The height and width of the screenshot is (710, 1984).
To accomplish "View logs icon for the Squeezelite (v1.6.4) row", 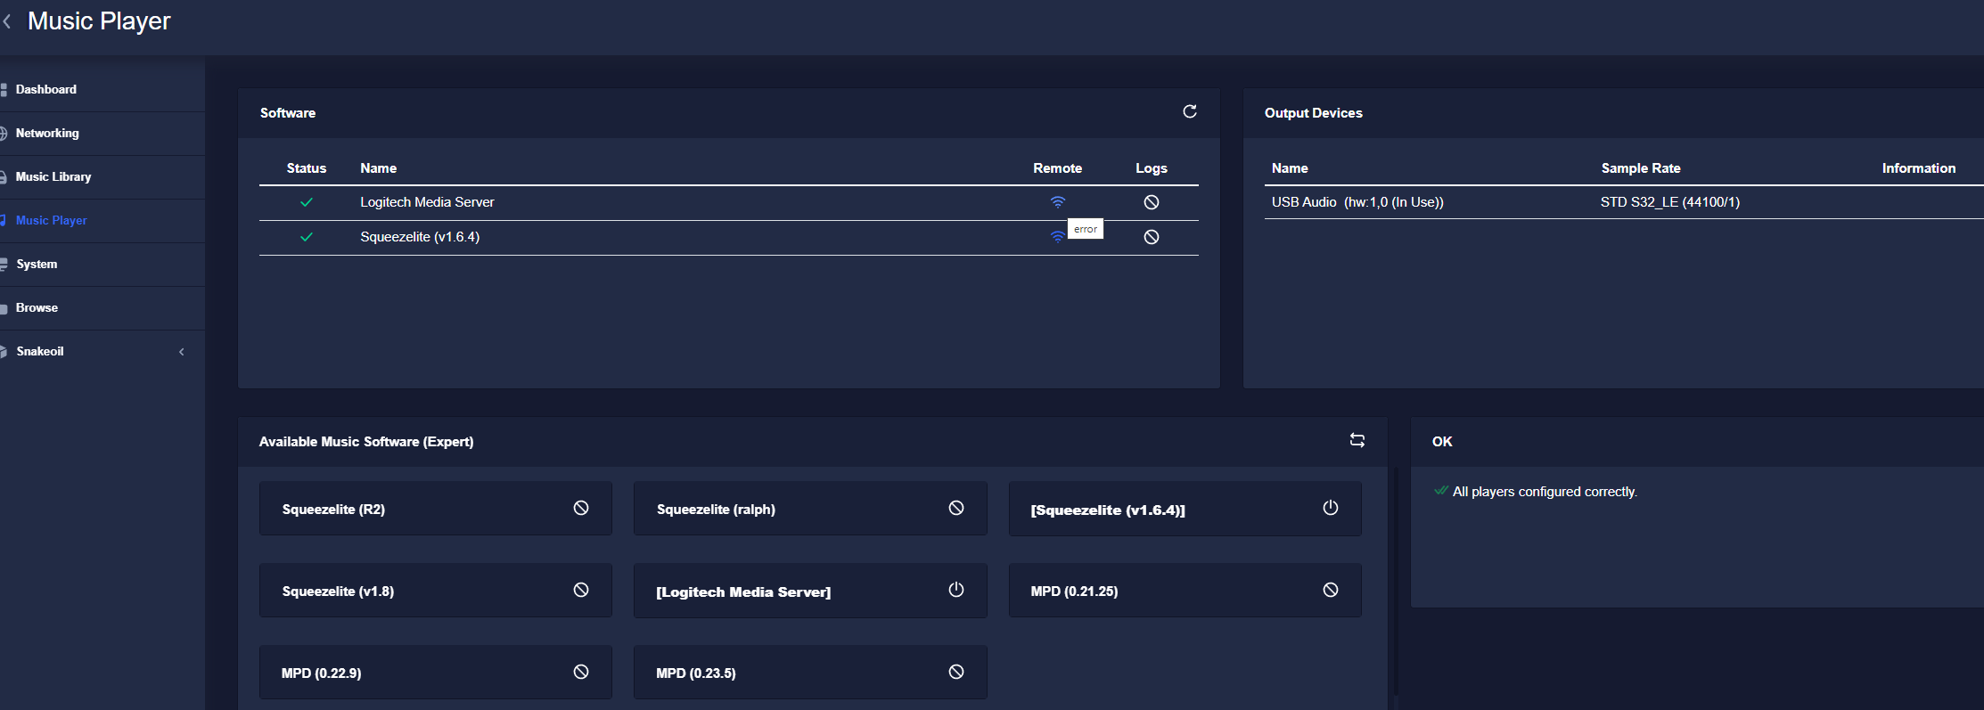I will click(x=1151, y=237).
